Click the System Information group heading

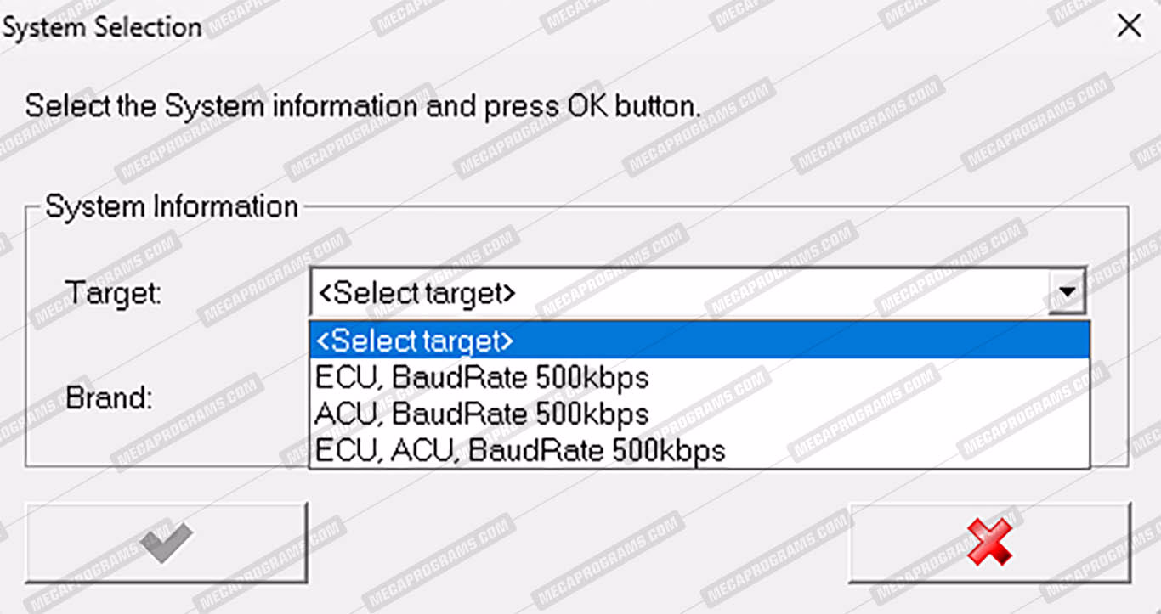coord(172,206)
